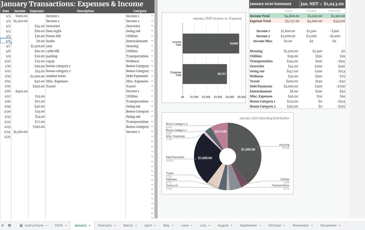The height and width of the screenshot is (230, 365).
Task: Open the all sheets list icon
Action: (x=10, y=225)
